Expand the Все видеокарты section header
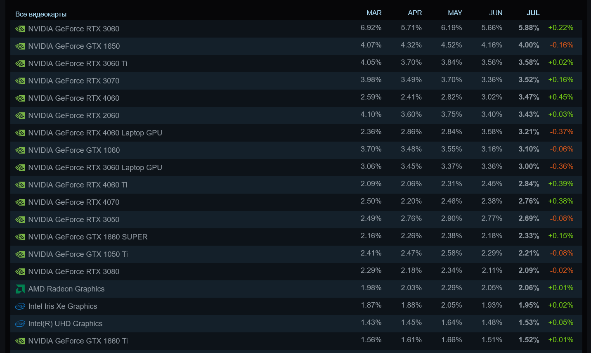591x353 pixels. click(x=41, y=14)
